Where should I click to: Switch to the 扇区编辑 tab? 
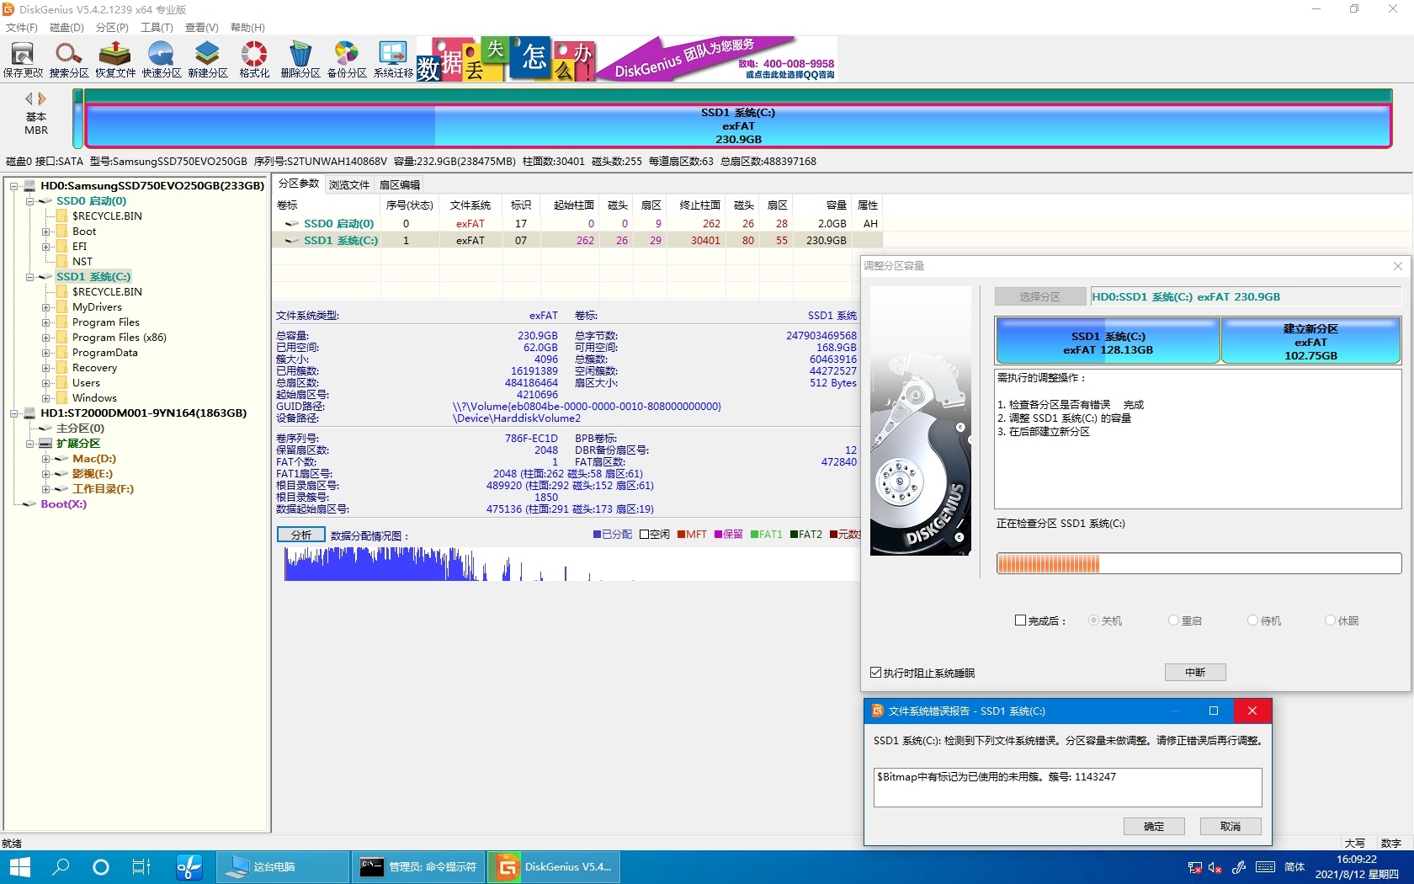click(400, 184)
